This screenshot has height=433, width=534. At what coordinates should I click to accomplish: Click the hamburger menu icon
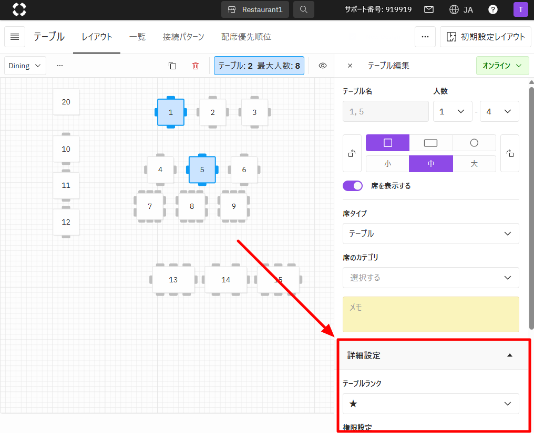15,37
